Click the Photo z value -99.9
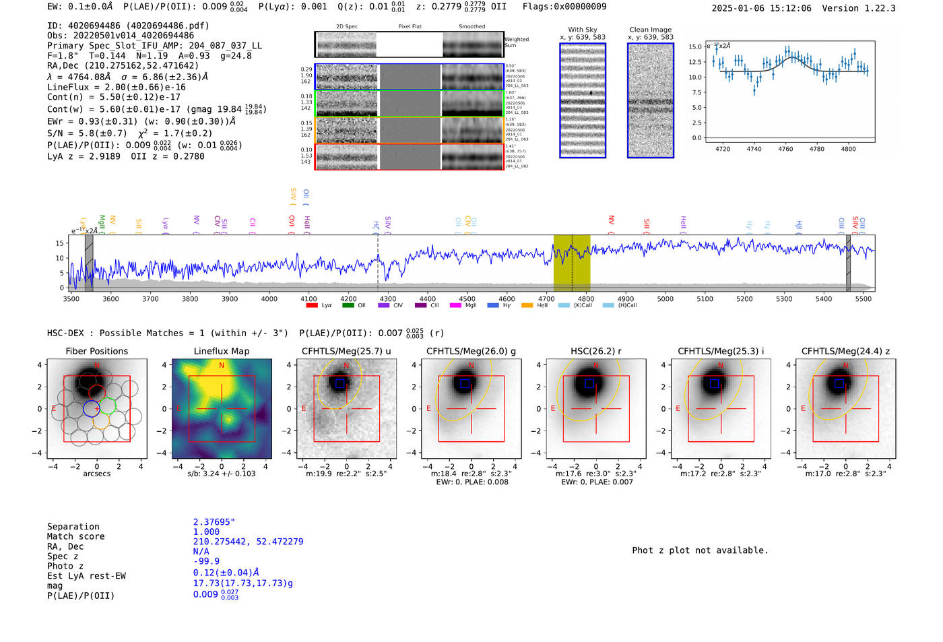 coord(206,561)
